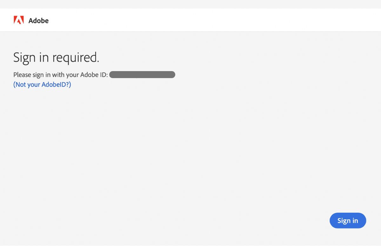Click the left end of redacted email
This screenshot has width=381, height=246.
(112, 75)
